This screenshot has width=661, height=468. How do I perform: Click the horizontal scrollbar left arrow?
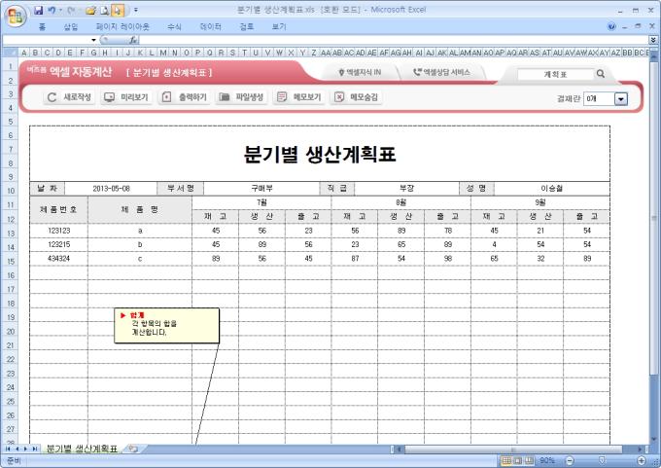click(x=400, y=449)
